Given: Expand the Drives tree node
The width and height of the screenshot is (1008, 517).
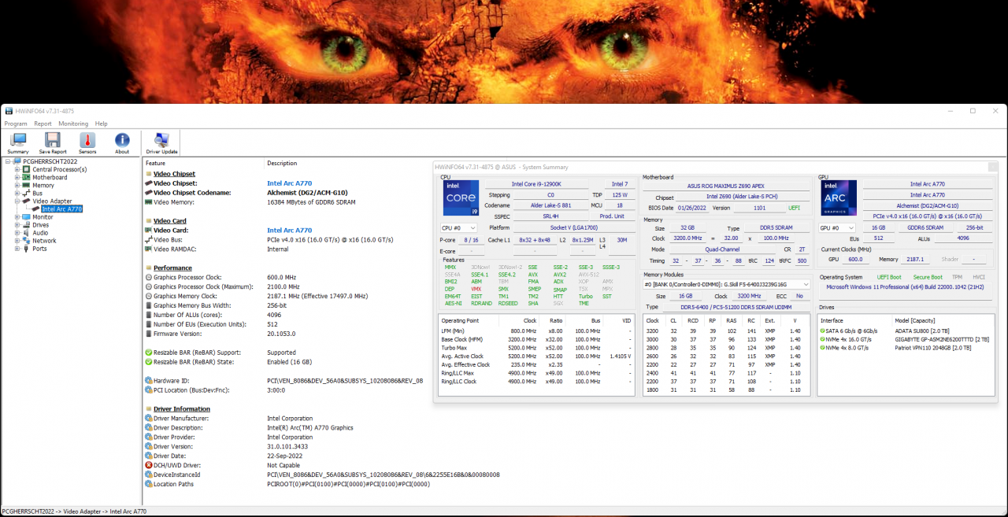Looking at the screenshot, I should coord(17,225).
